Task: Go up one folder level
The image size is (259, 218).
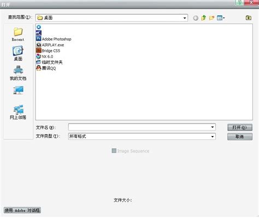Action: pyautogui.click(x=204, y=18)
